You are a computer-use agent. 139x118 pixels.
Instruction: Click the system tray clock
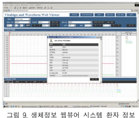click(x=135, y=106)
